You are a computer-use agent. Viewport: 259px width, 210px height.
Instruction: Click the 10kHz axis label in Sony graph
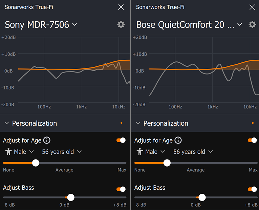click(119, 107)
